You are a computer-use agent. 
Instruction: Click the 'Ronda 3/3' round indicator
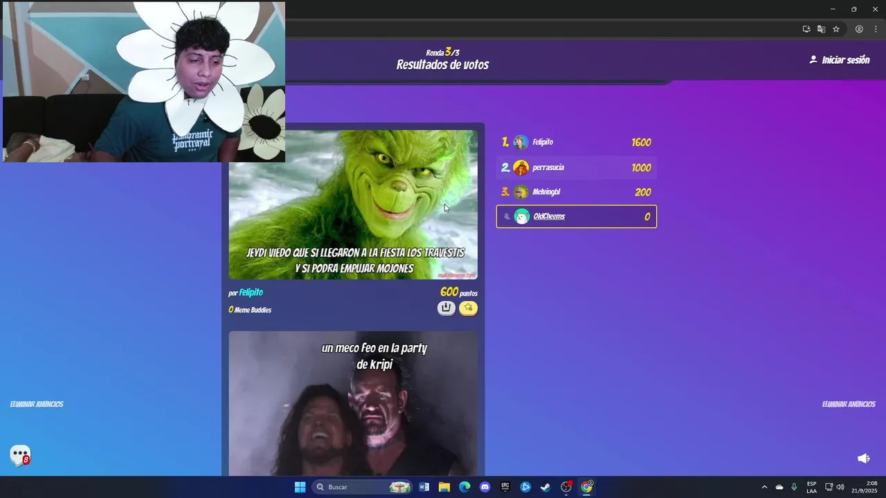tap(442, 52)
